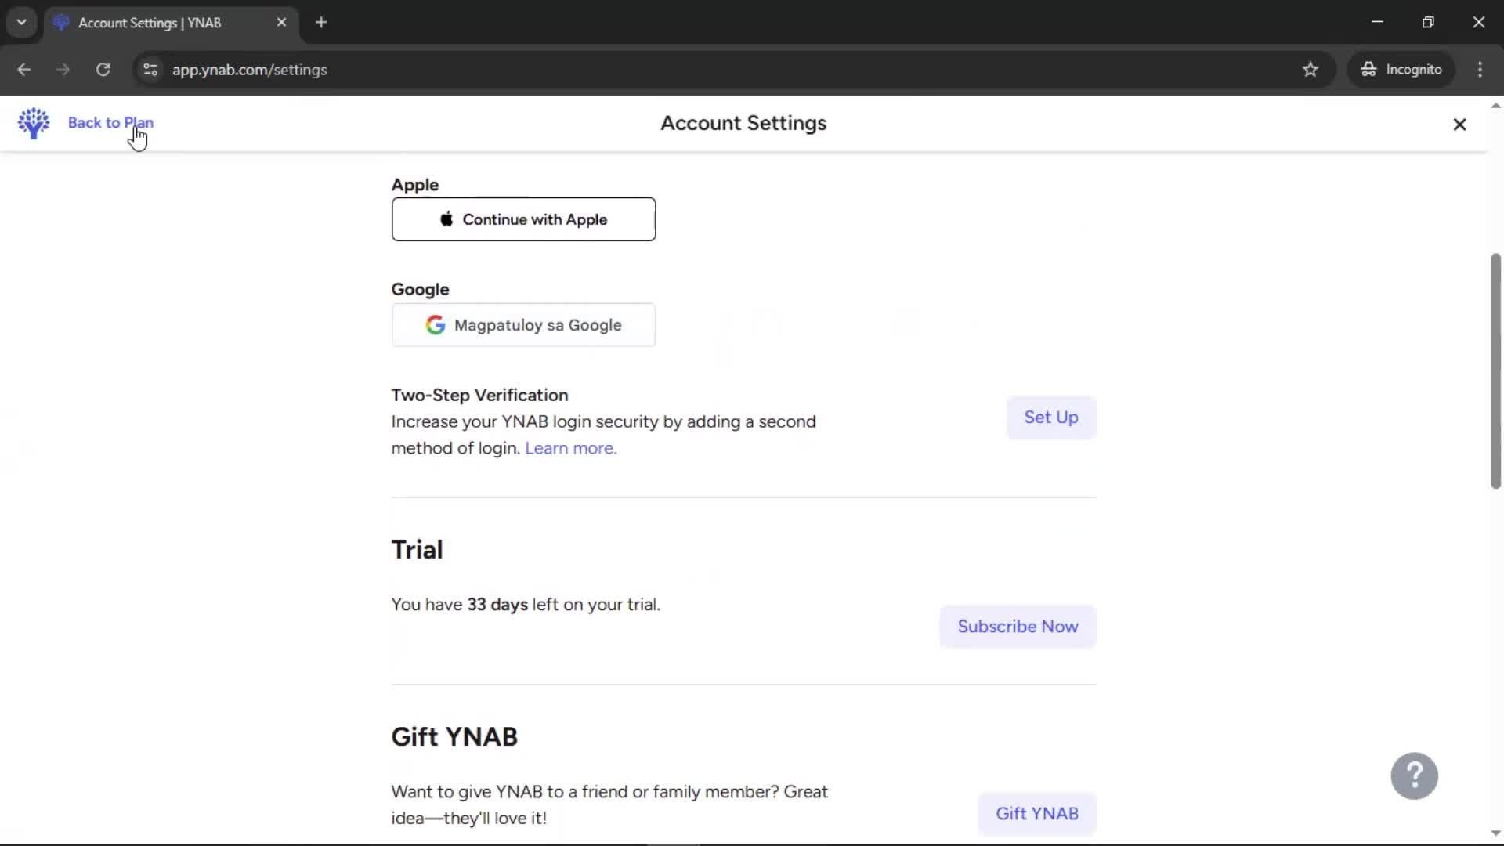This screenshot has width=1504, height=846.
Task: Click the Trial section heading
Action: (x=417, y=550)
